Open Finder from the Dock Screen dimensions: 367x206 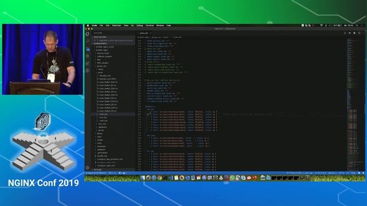(x=143, y=178)
